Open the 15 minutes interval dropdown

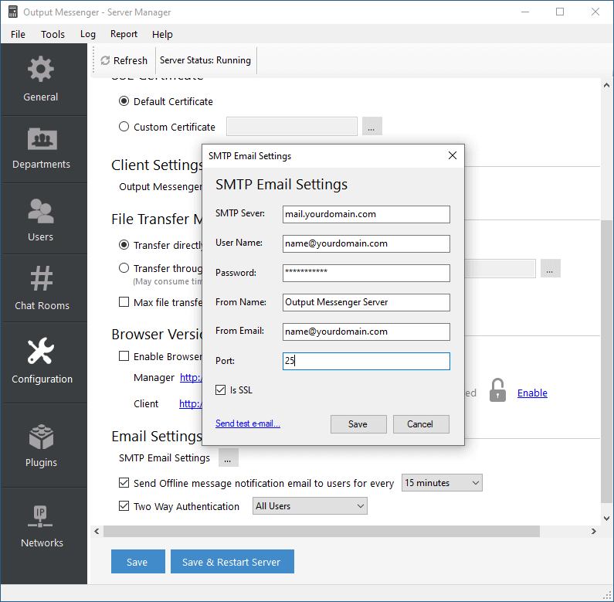click(x=442, y=483)
